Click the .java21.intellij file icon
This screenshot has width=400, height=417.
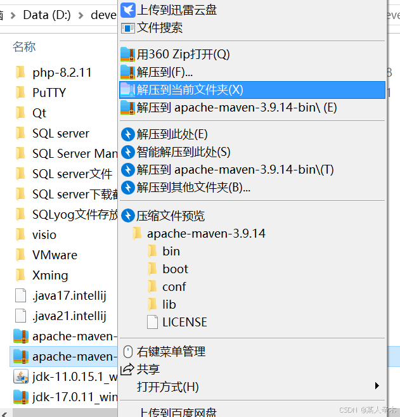point(20,316)
